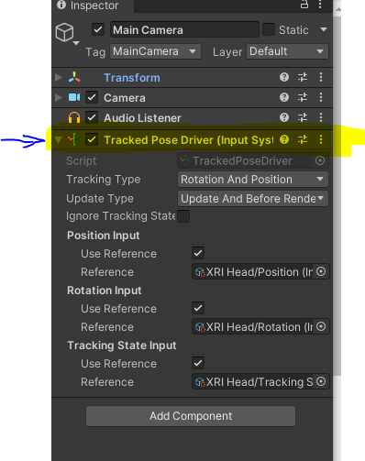Open the Layer Default dropdown
The height and width of the screenshot is (461, 365).
(x=287, y=51)
